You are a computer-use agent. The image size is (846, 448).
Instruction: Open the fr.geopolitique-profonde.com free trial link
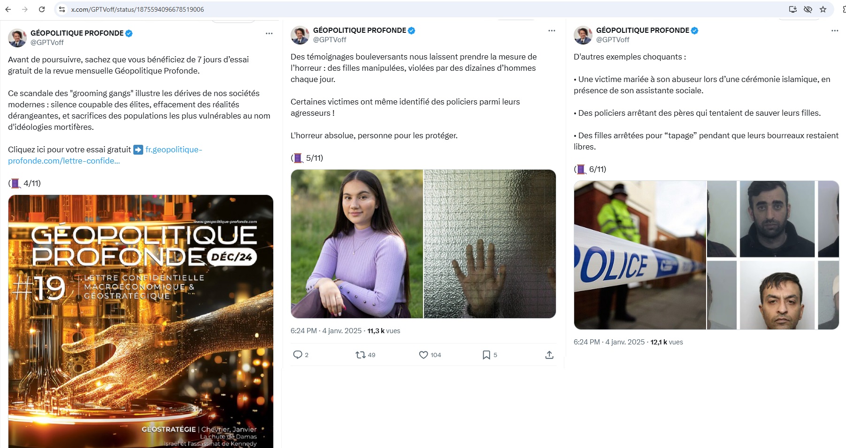(x=173, y=149)
